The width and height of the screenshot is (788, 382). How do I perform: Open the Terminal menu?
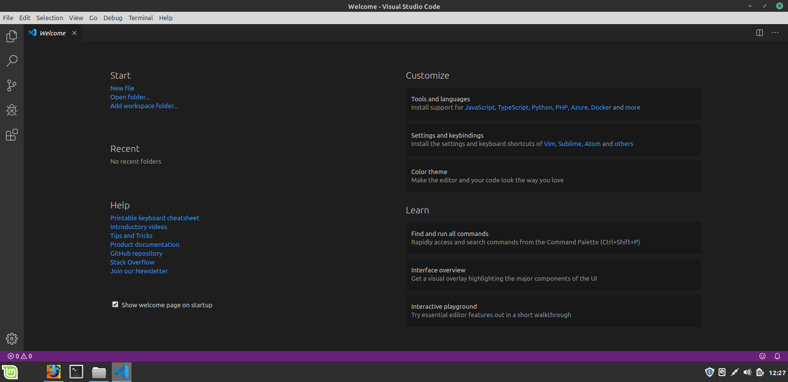[140, 18]
